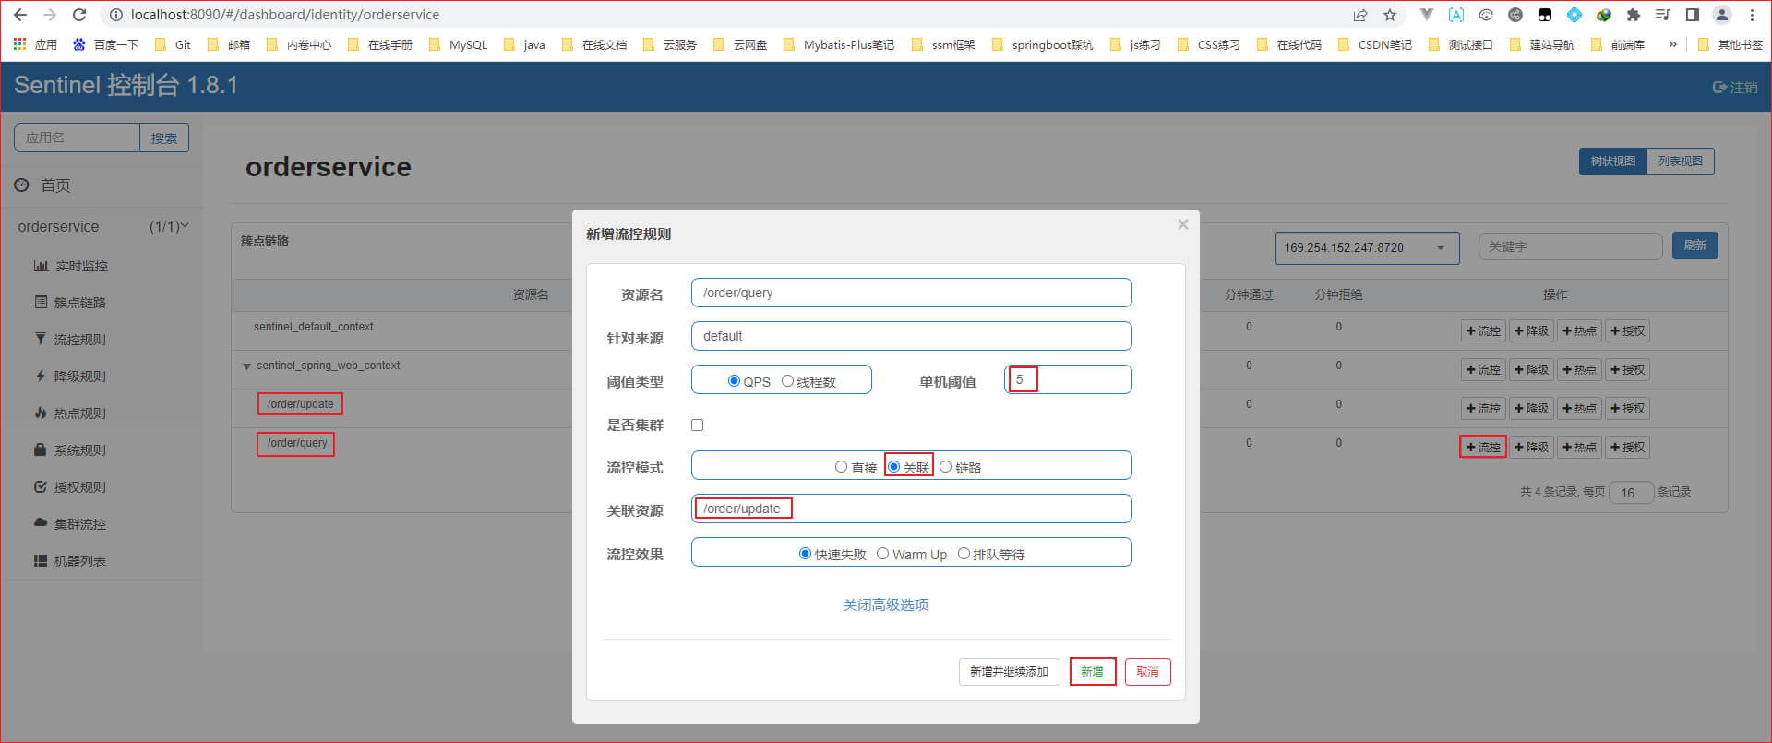Screen dimensions: 1772x743
Task: Open 降级规则 in the sidebar
Action: click(x=70, y=377)
